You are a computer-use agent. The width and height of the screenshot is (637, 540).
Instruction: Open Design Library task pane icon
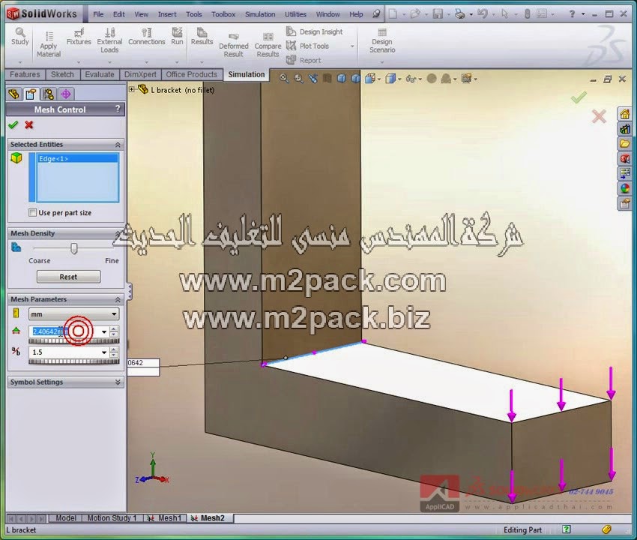tap(625, 129)
